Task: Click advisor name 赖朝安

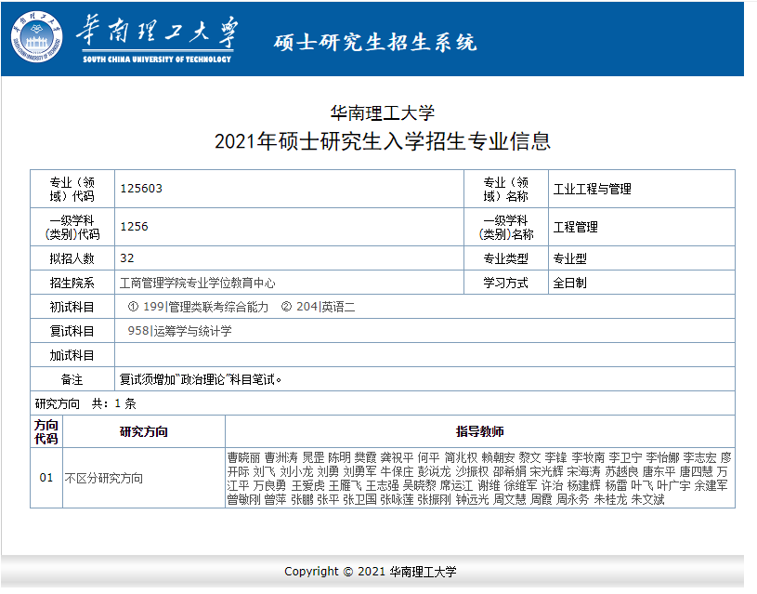Action: tap(498, 457)
